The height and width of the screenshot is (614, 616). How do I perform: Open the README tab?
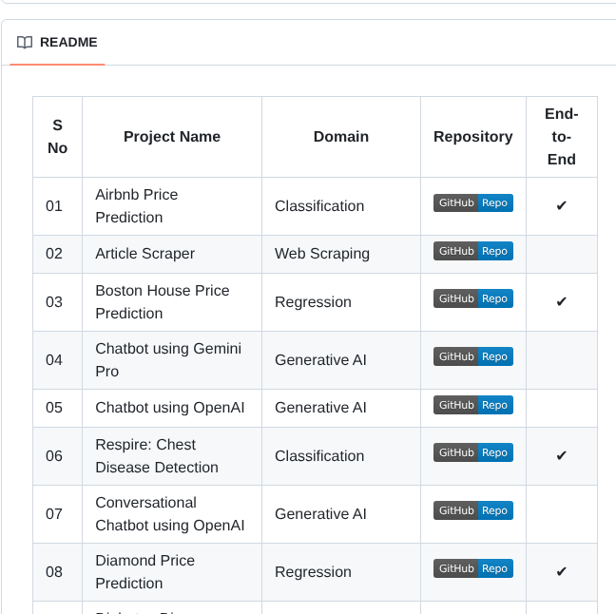(67, 43)
